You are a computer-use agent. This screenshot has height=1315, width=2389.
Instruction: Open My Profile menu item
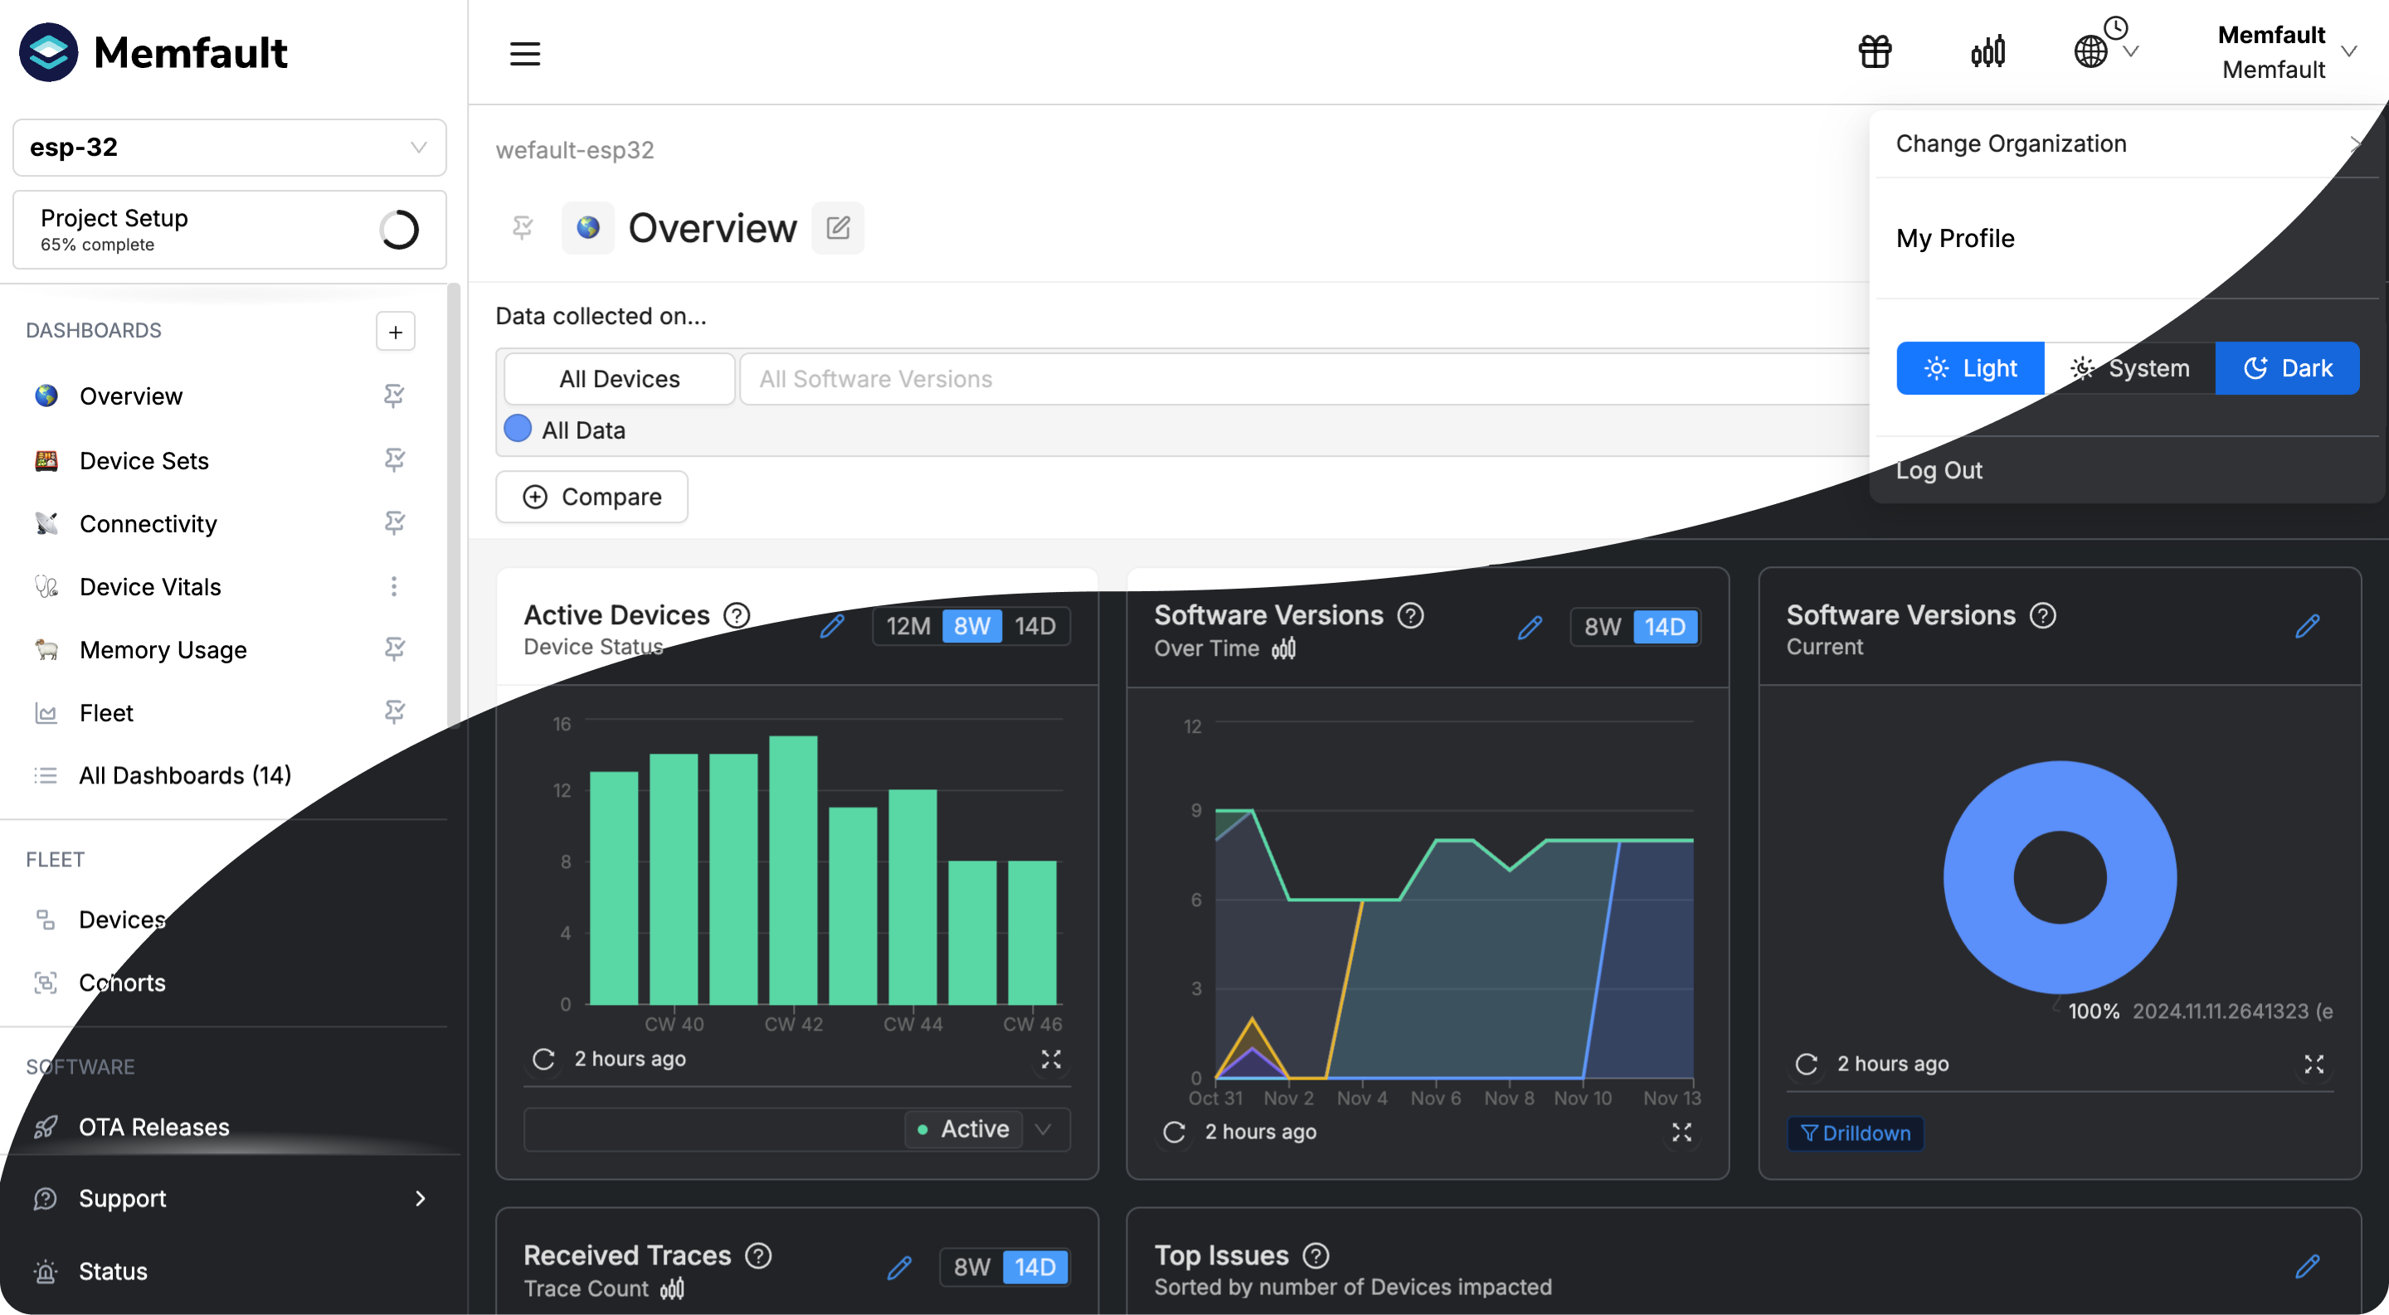tap(1955, 238)
